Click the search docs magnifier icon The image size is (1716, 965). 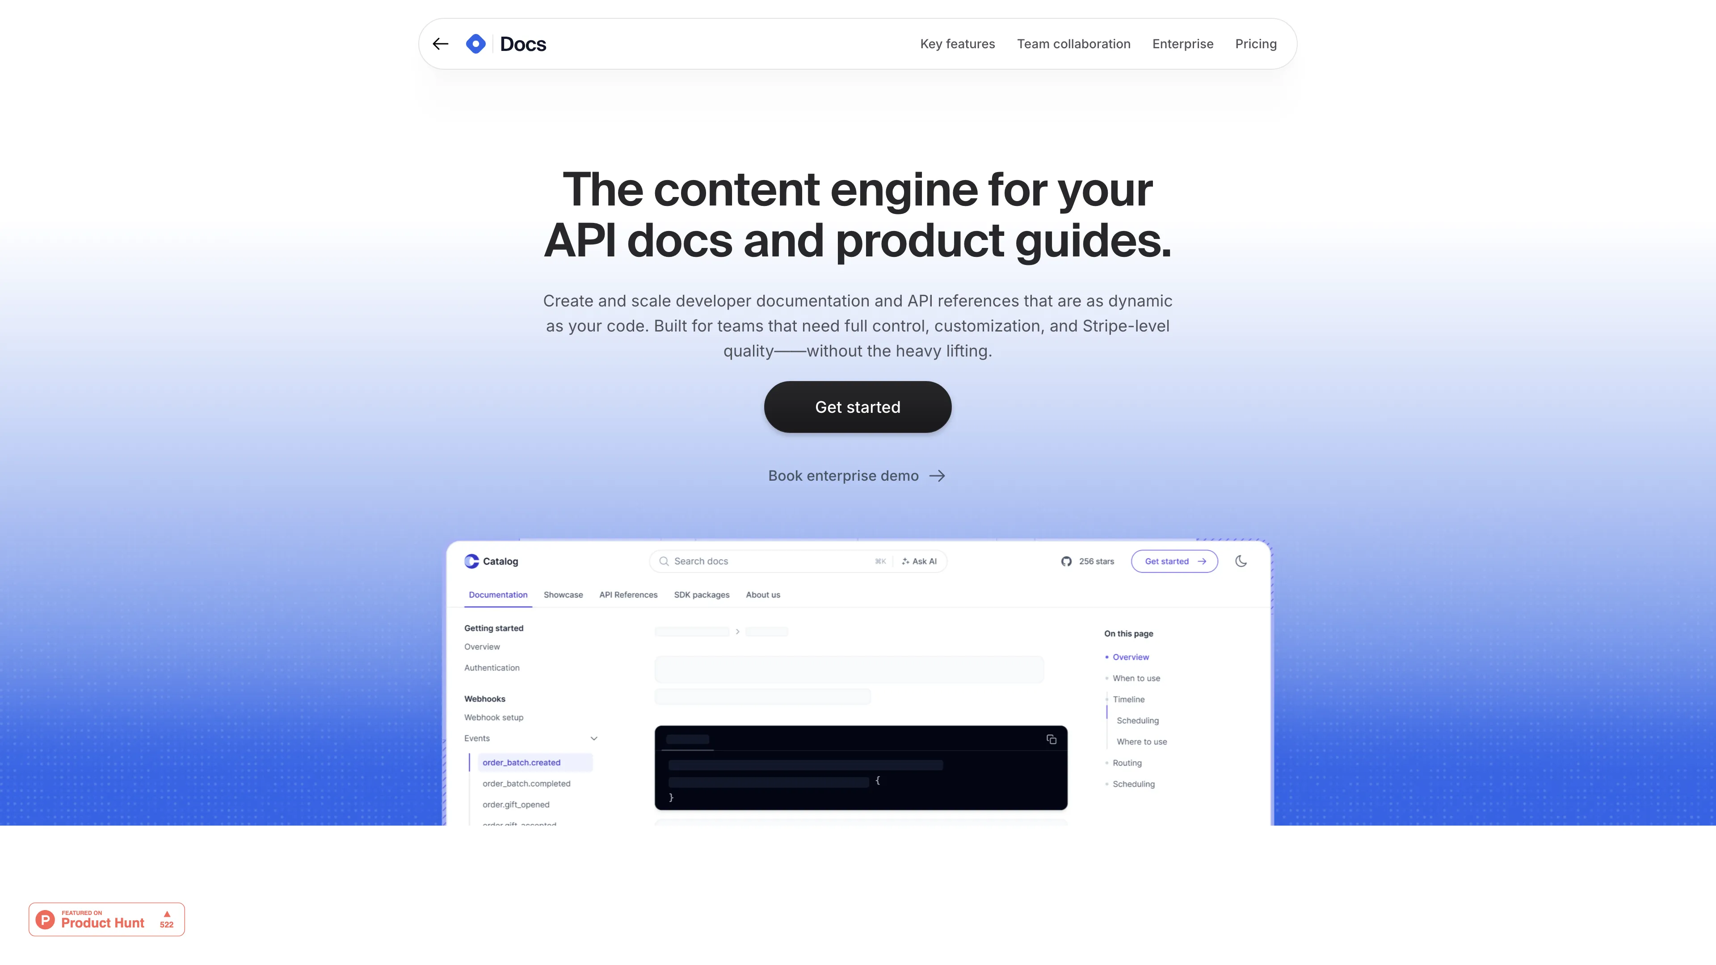point(665,561)
